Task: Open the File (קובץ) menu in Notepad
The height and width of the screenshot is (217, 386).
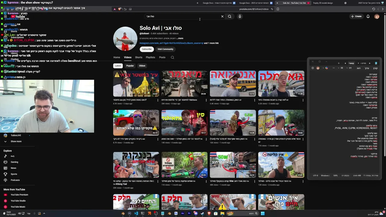Action: (375, 68)
